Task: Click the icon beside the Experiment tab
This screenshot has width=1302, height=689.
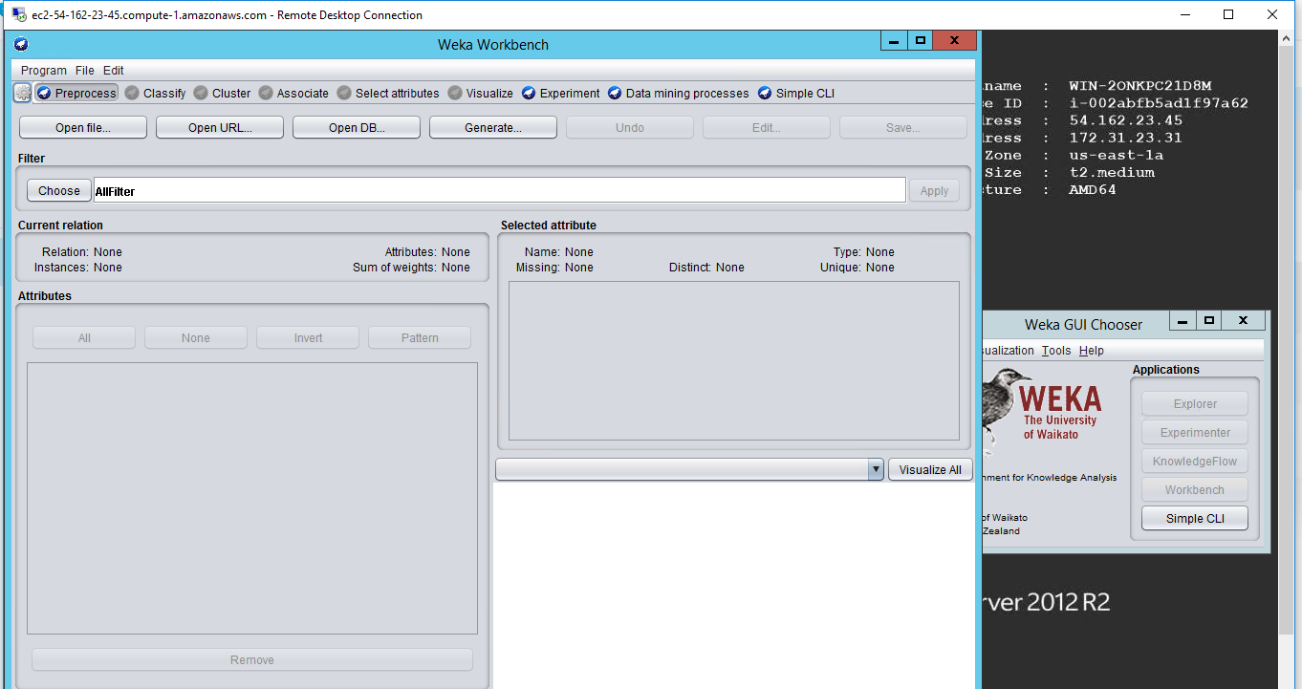Action: pyautogui.click(x=529, y=93)
